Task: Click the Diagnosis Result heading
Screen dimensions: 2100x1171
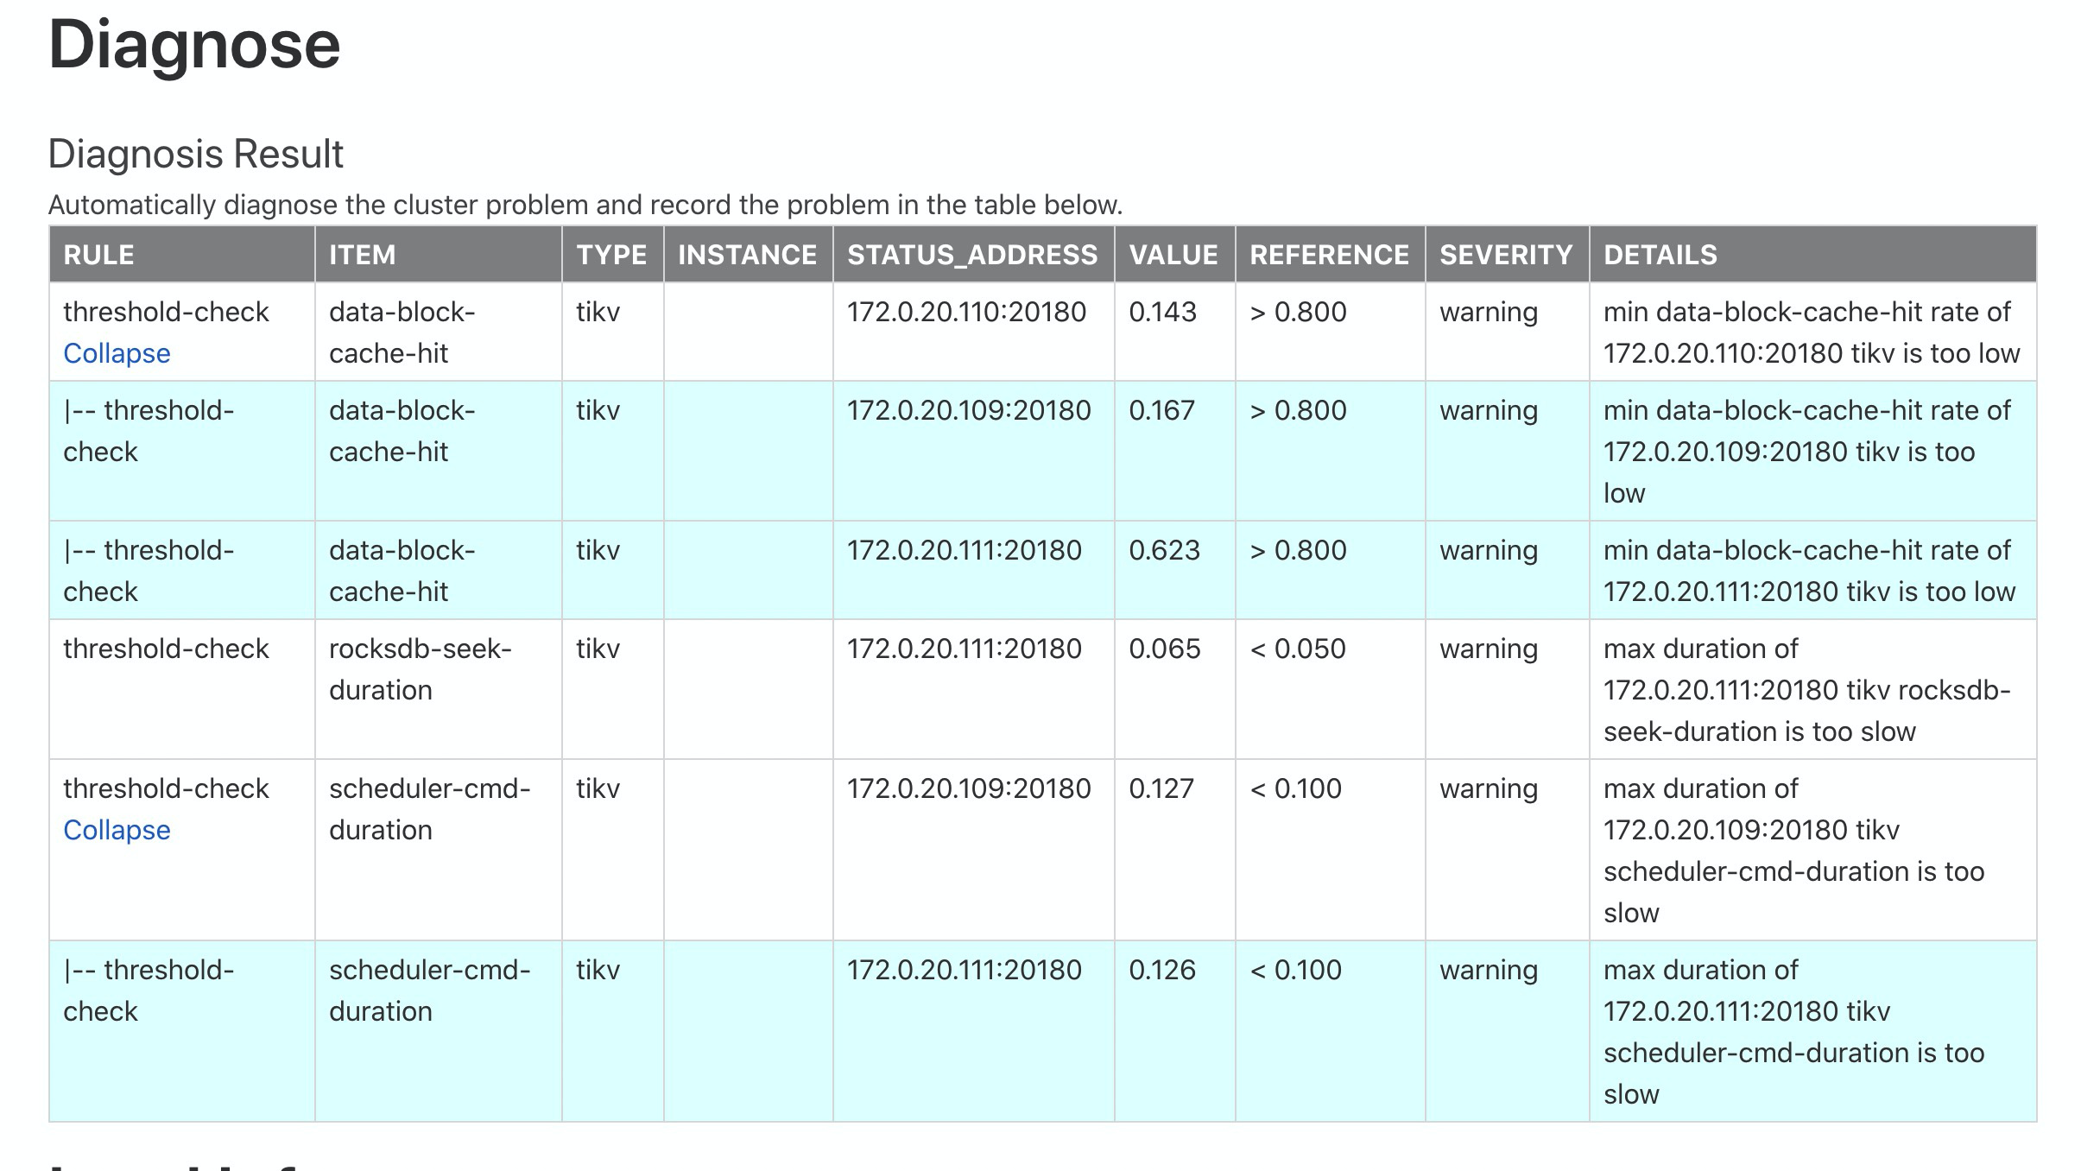Action: click(195, 154)
